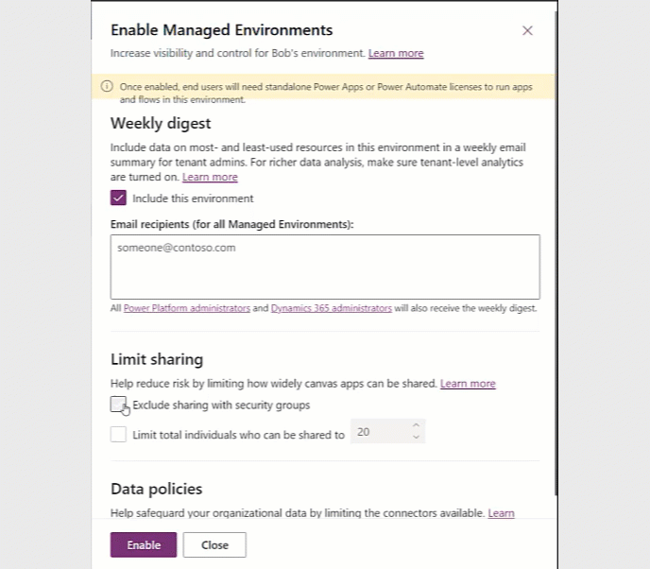Click the info icon in the yellow banner
The height and width of the screenshot is (569, 650).
click(x=107, y=86)
